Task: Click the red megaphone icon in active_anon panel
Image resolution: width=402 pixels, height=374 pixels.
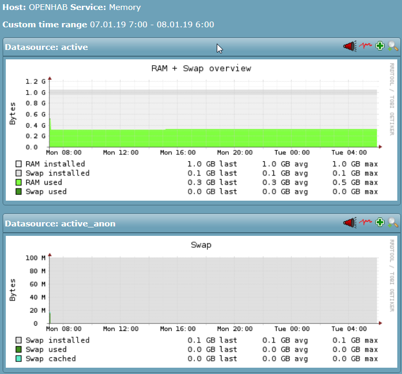Action: [350, 223]
